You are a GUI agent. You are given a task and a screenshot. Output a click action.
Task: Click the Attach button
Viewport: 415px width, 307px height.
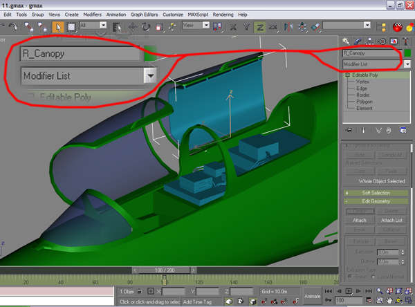(360, 220)
